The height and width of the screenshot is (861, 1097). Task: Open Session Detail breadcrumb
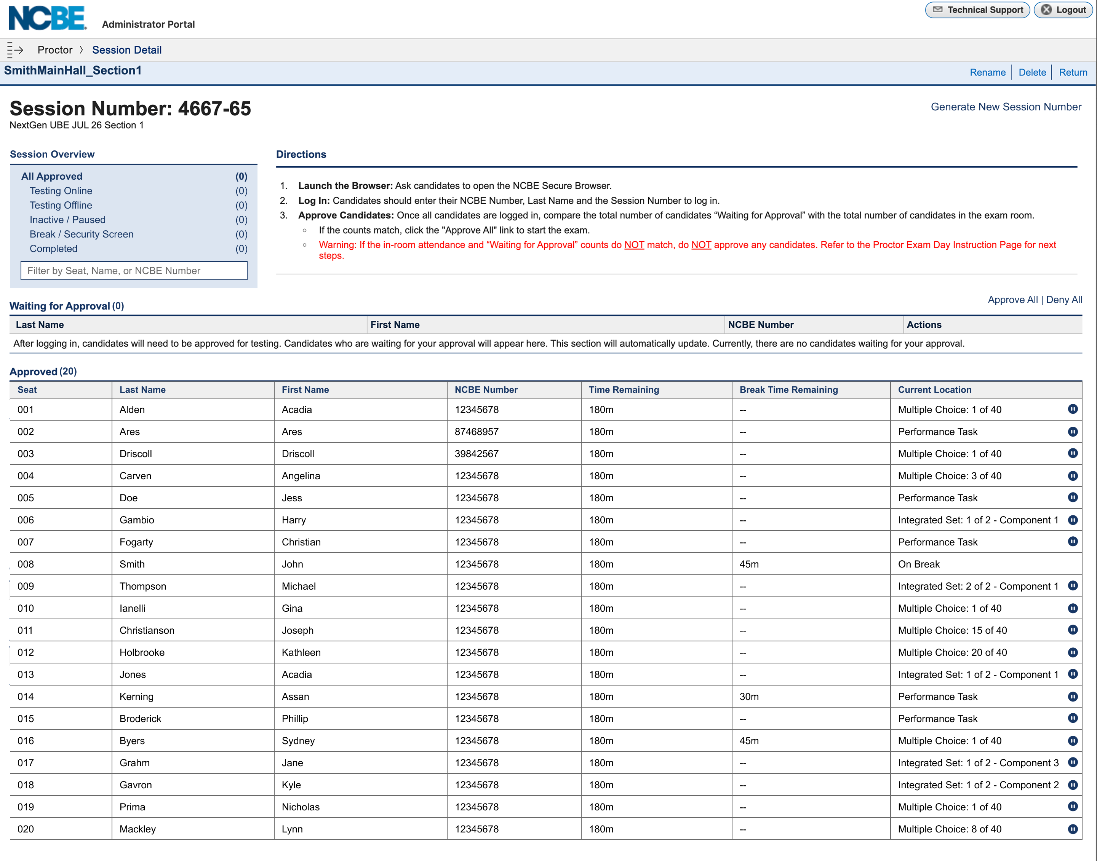[126, 50]
